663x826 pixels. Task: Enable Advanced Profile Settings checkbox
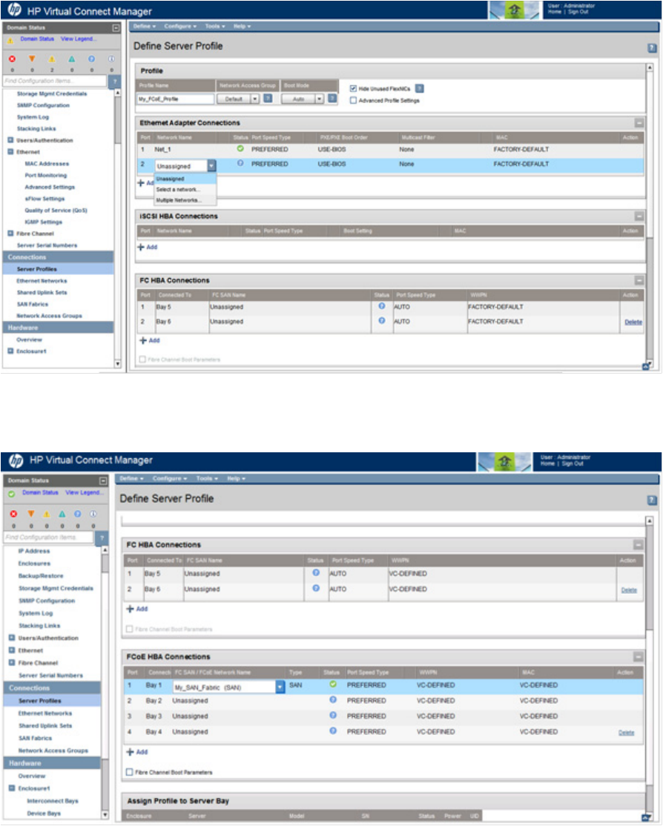[x=353, y=100]
